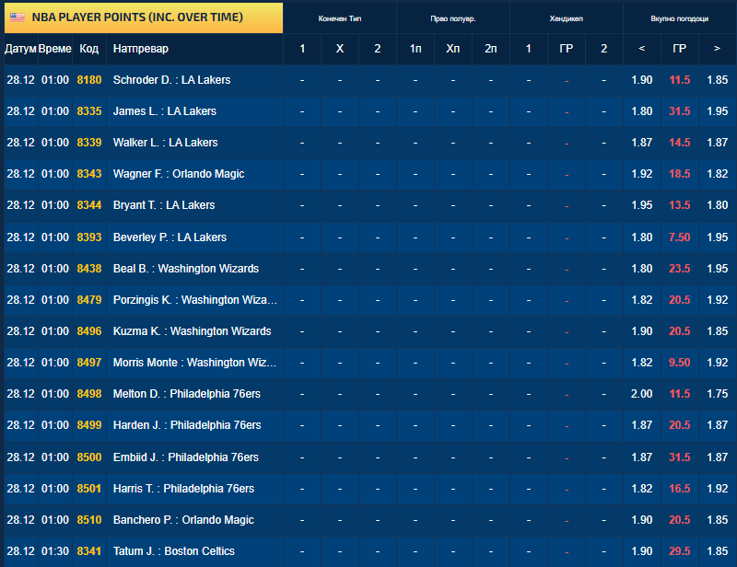Select over 1.82 odds for Wagner F.
737x567 pixels.
pyautogui.click(x=718, y=174)
